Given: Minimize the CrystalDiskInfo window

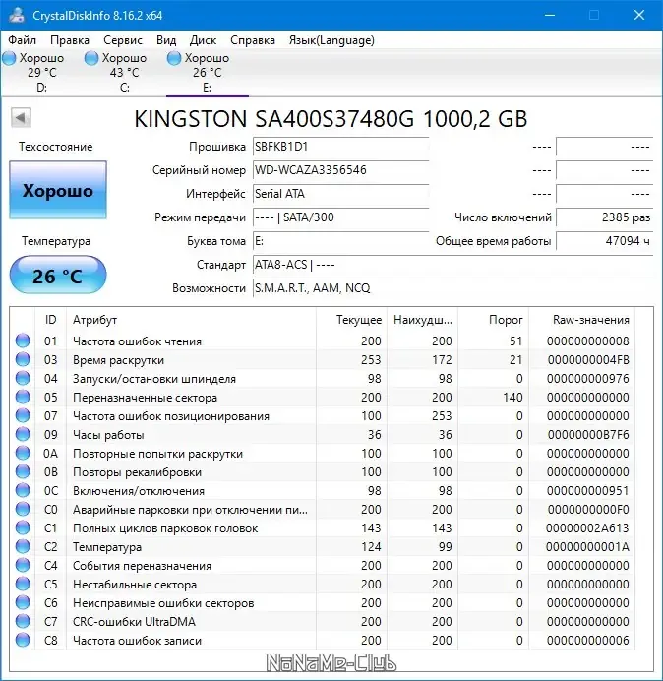Looking at the screenshot, I should click(x=550, y=15).
